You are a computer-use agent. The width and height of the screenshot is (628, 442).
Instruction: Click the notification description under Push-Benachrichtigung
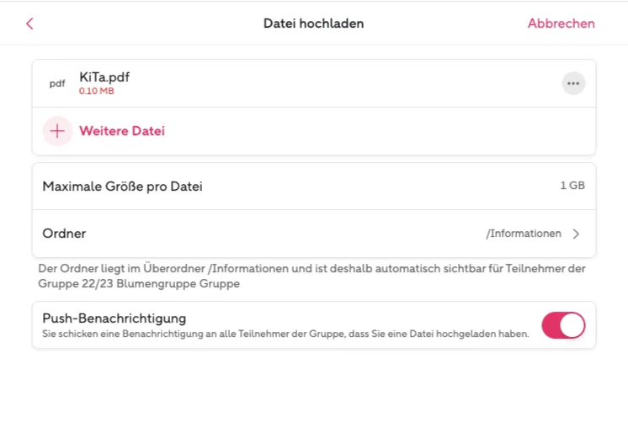point(285,334)
